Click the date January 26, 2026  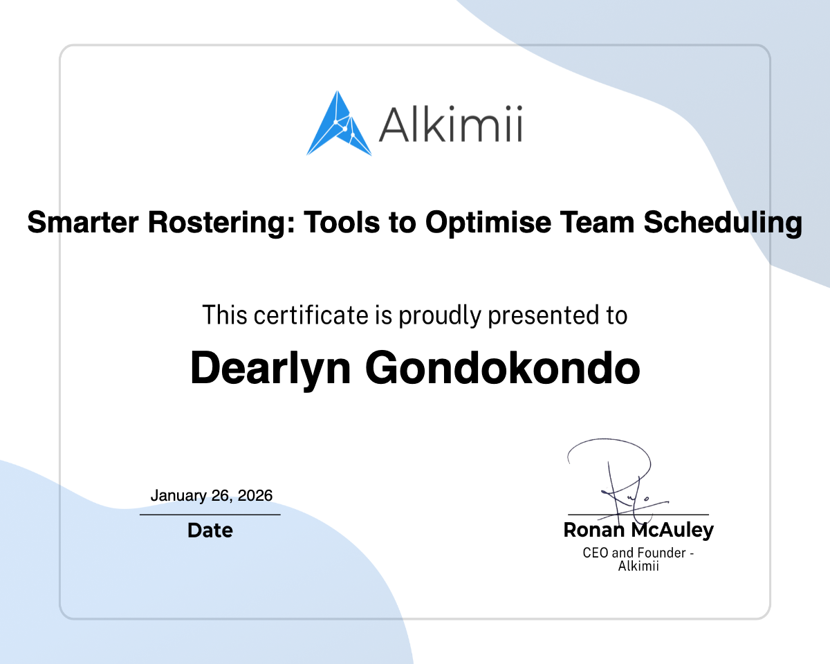coord(211,495)
